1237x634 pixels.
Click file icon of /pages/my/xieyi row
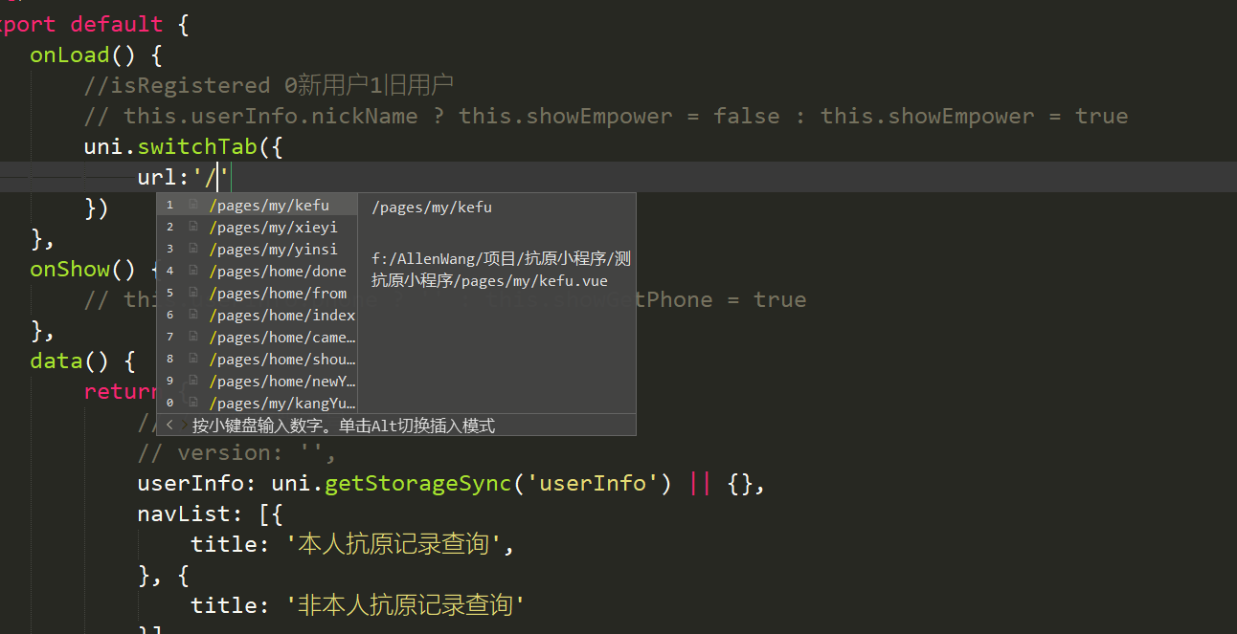pos(193,227)
